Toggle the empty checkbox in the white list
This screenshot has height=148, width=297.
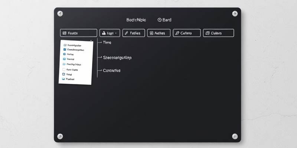coord(64,69)
